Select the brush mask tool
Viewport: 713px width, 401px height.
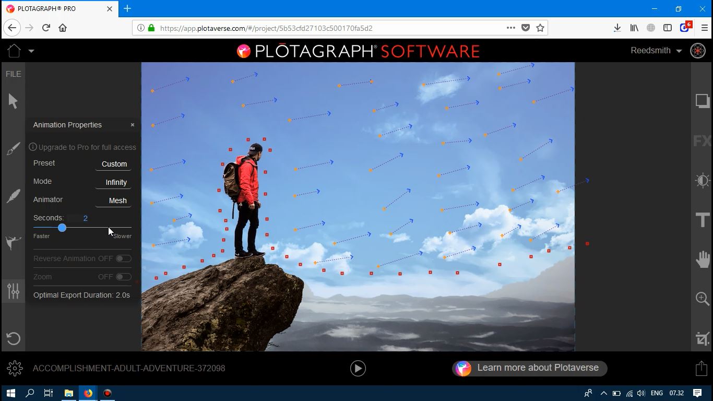pos(14,149)
